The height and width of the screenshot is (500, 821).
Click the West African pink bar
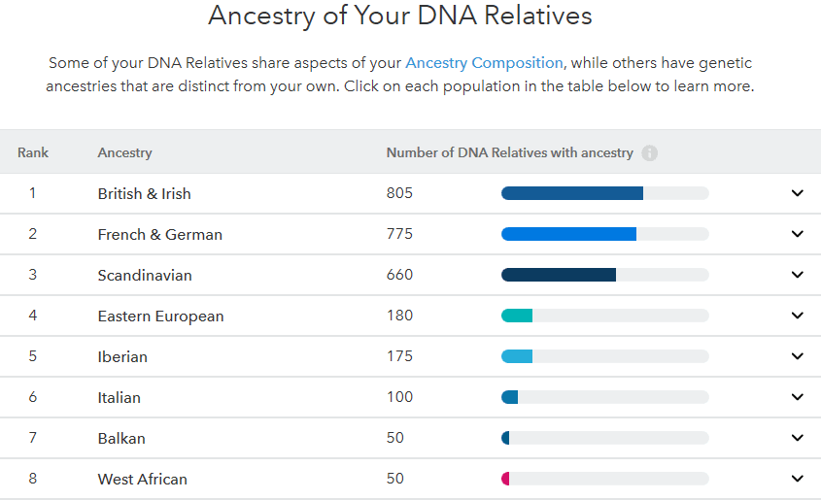[505, 479]
